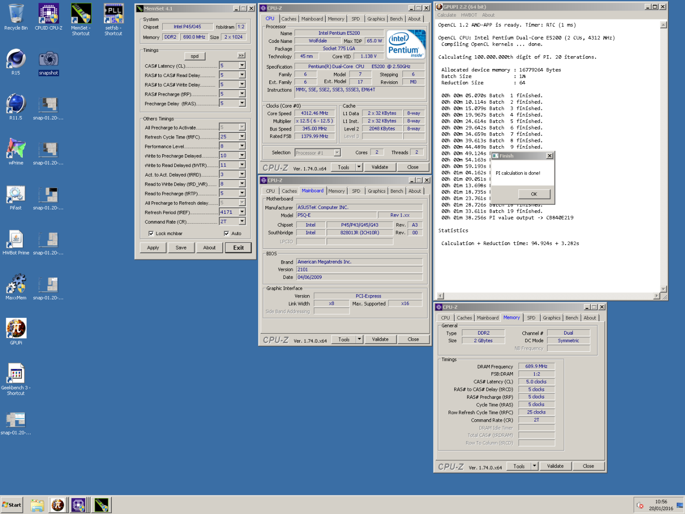Screen dimensions: 685x514
Task: Select the snapshot camera desktop icon
Action: point(49,64)
